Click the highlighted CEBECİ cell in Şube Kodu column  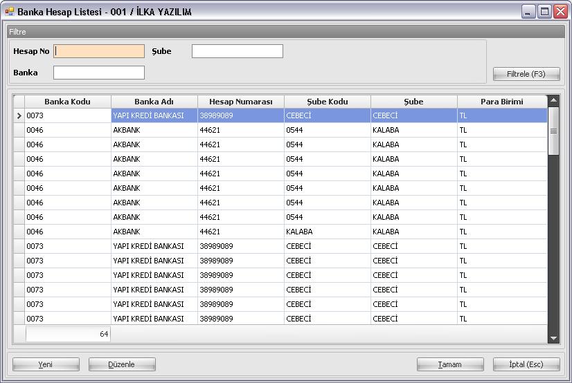click(328, 115)
